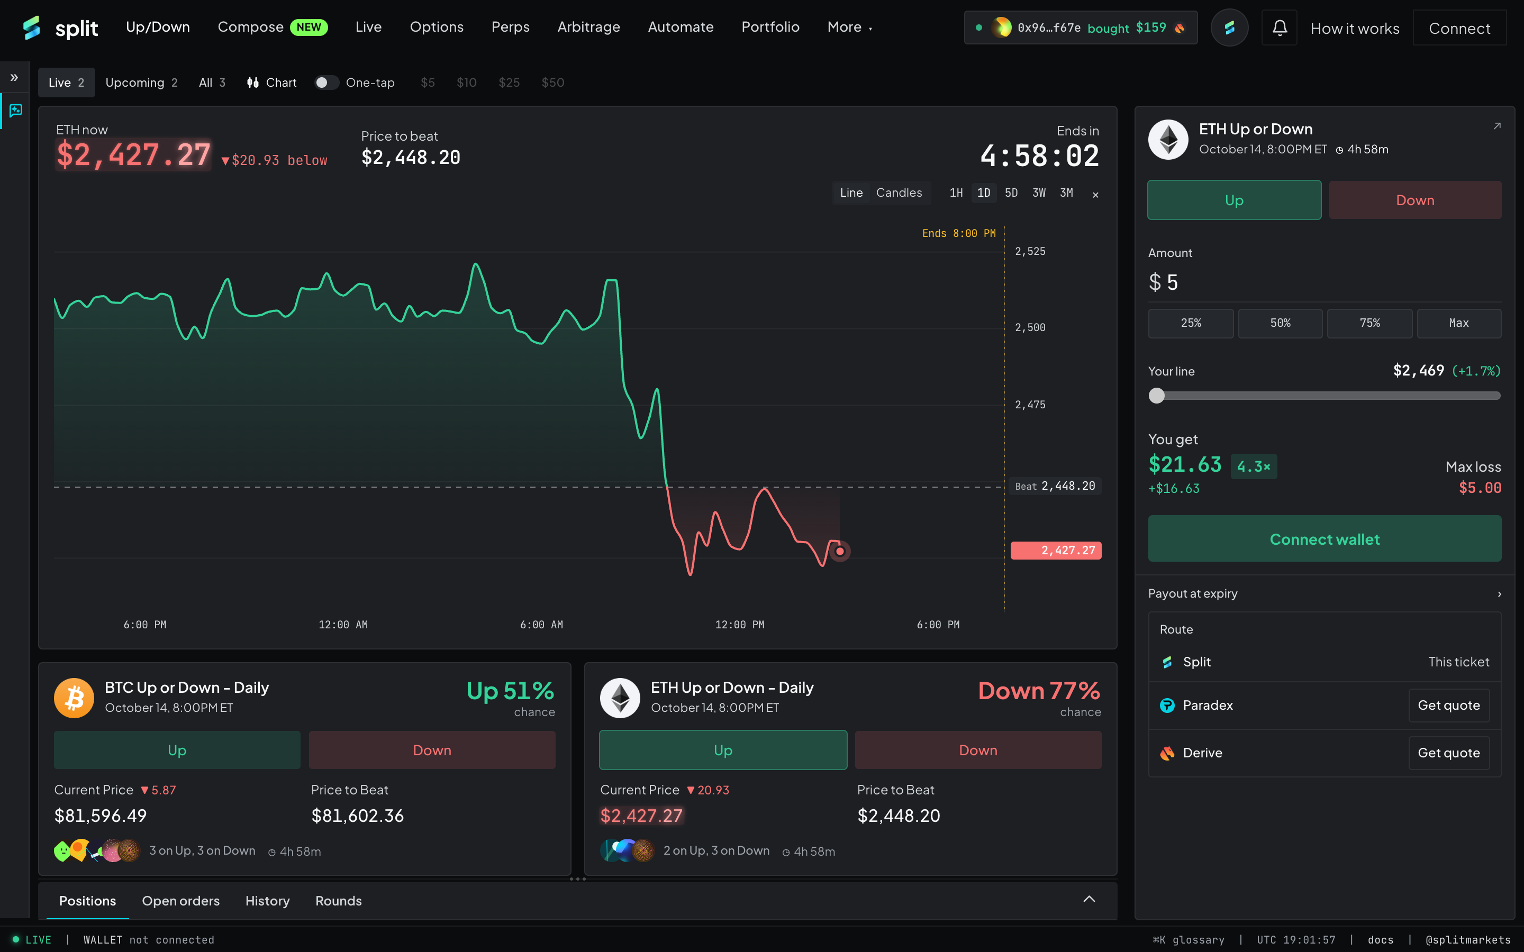
Task: Click the Paradex route icon
Action: [1167, 705]
